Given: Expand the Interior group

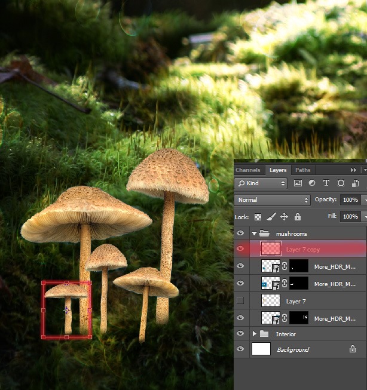Looking at the screenshot, I should click(x=254, y=333).
